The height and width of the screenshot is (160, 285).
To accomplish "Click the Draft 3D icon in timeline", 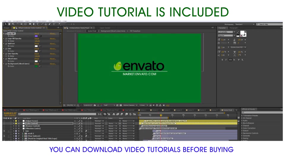I will 109,114.
